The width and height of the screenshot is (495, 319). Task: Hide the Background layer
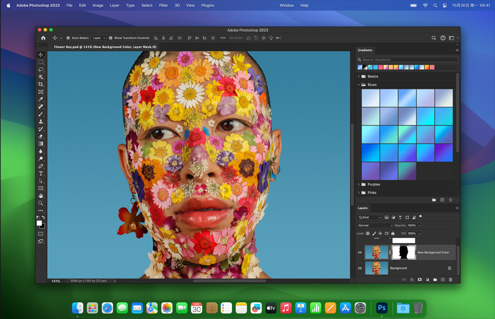tap(360, 268)
